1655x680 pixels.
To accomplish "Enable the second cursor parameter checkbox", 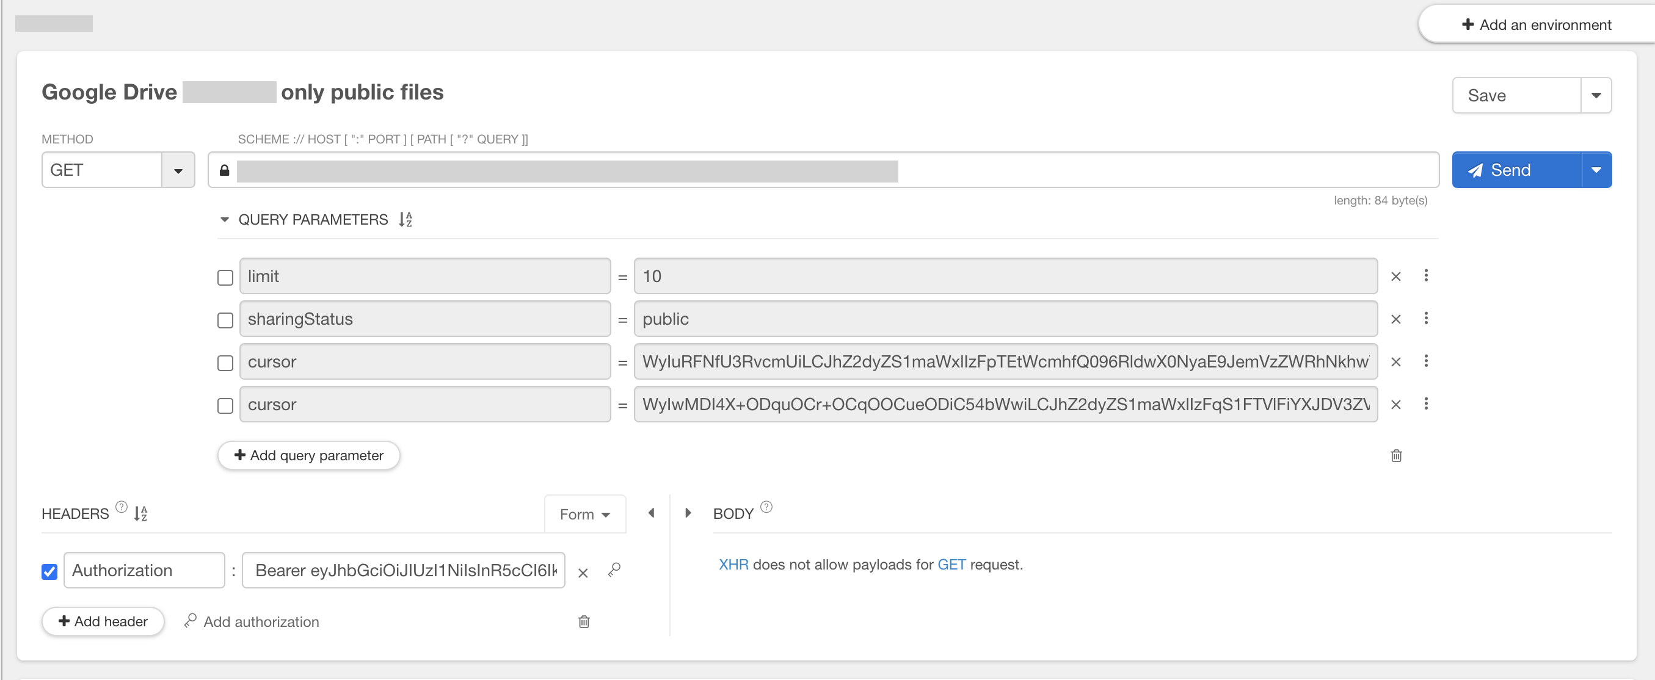I will coord(225,406).
